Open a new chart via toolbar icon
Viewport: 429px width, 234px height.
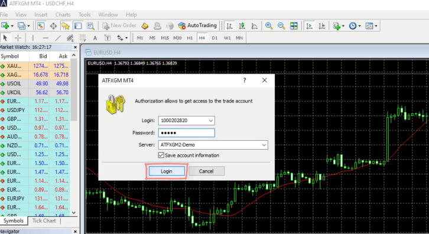click(5, 26)
